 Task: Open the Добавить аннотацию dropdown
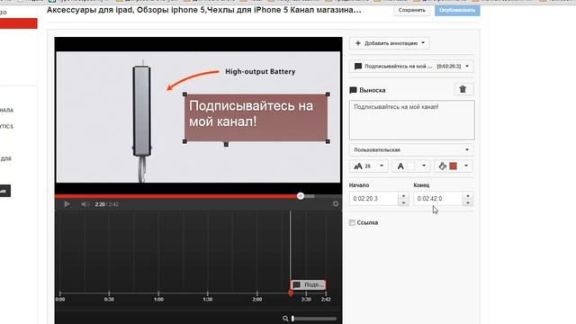coord(390,43)
